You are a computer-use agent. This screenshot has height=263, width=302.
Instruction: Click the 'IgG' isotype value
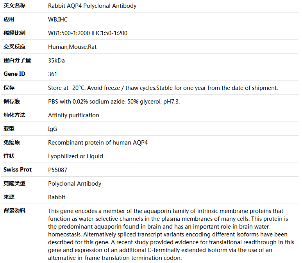(52, 129)
